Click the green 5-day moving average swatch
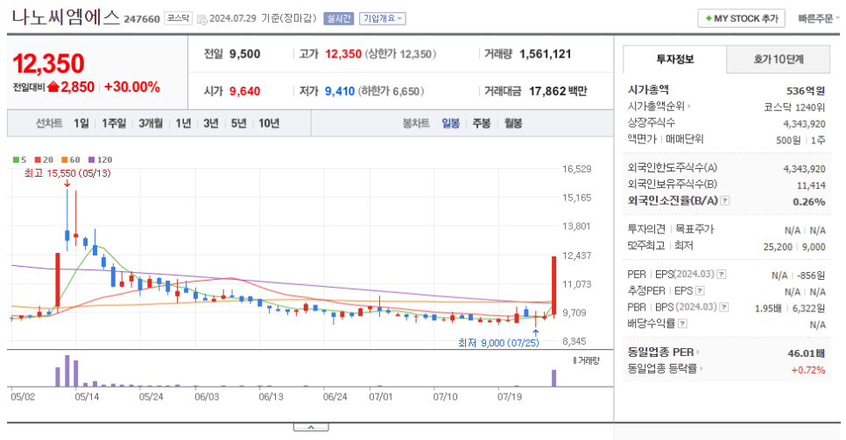The image size is (846, 440). (16, 159)
